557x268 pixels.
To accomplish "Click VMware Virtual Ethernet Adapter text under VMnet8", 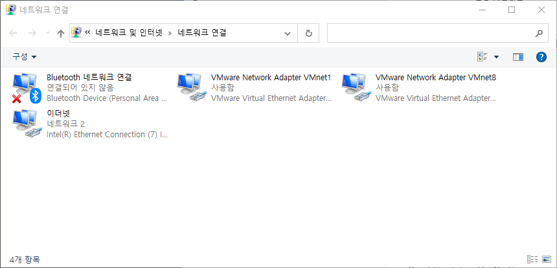I will pyautogui.click(x=435, y=98).
